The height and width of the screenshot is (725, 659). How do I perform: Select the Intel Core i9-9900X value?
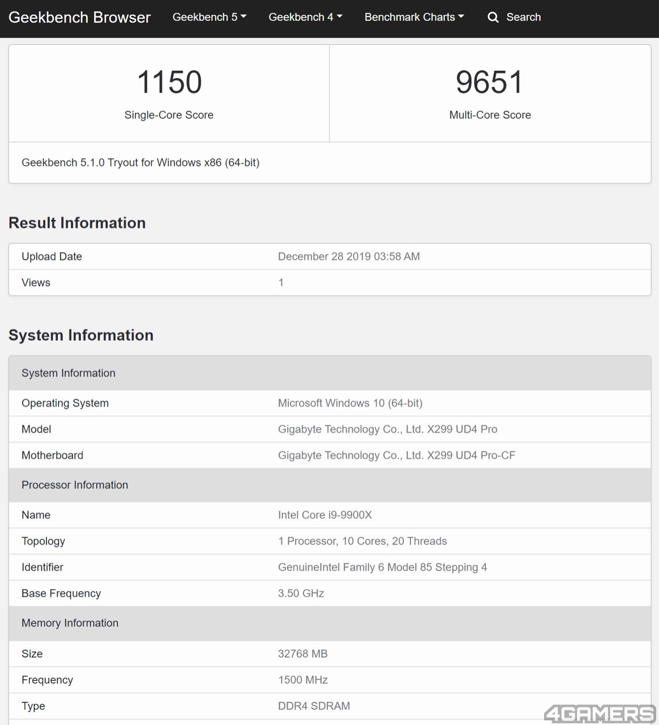click(325, 515)
